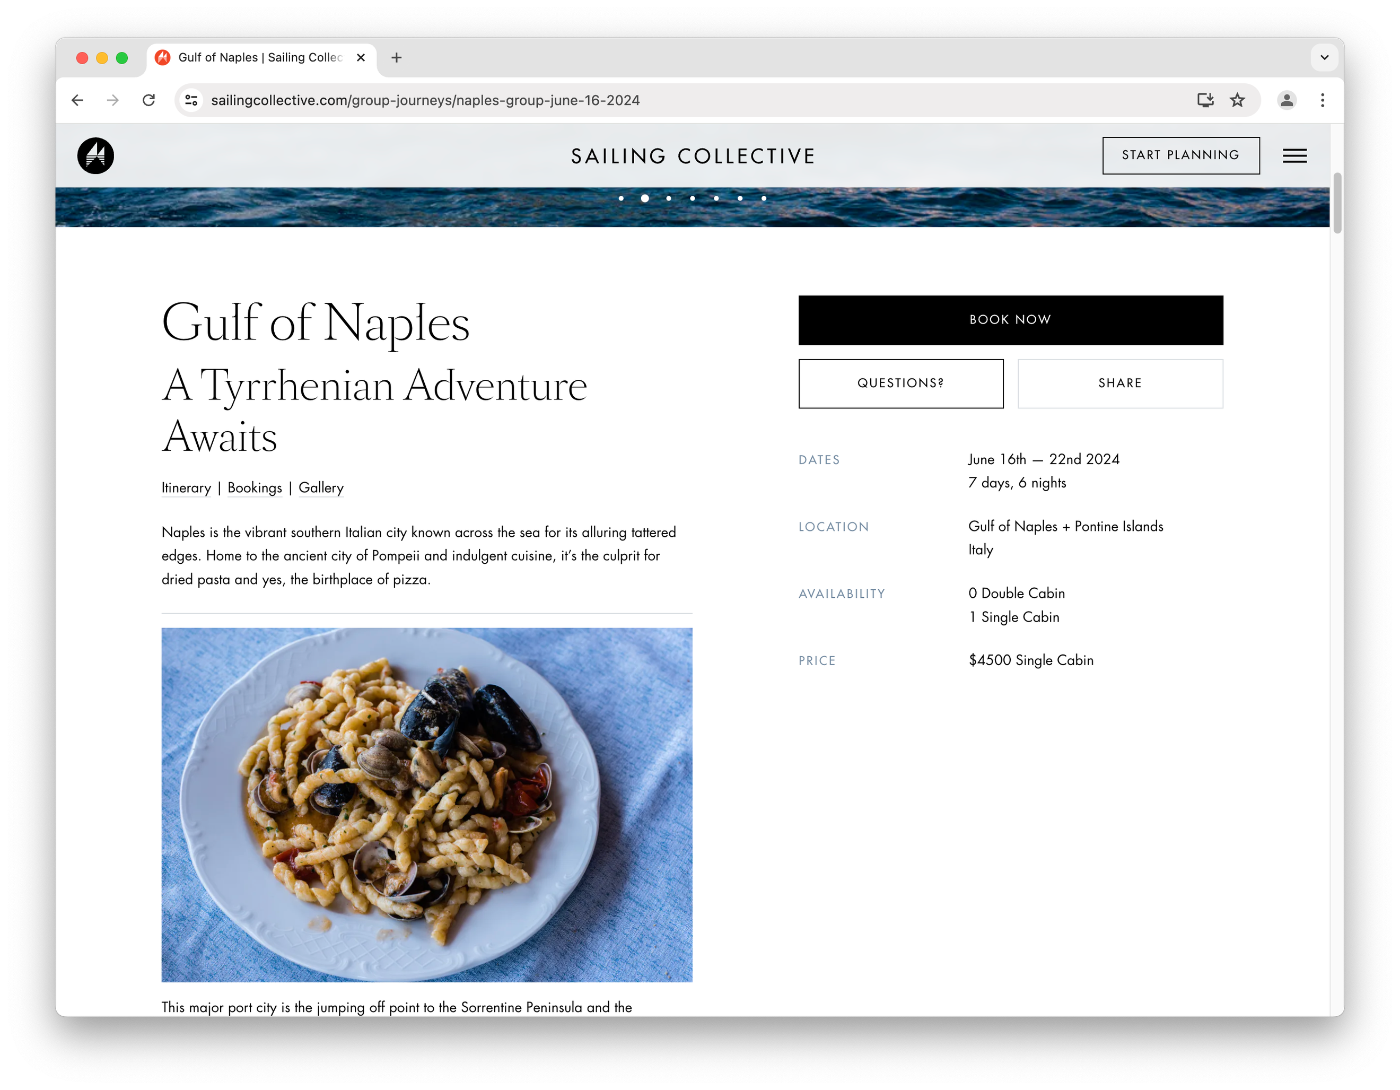Click the START PLANNING button

pos(1180,155)
